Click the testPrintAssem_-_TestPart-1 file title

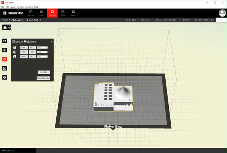tap(22, 20)
